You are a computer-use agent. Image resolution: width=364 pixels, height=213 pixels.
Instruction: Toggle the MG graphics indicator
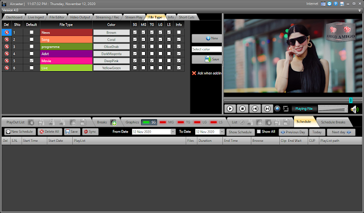167,122
